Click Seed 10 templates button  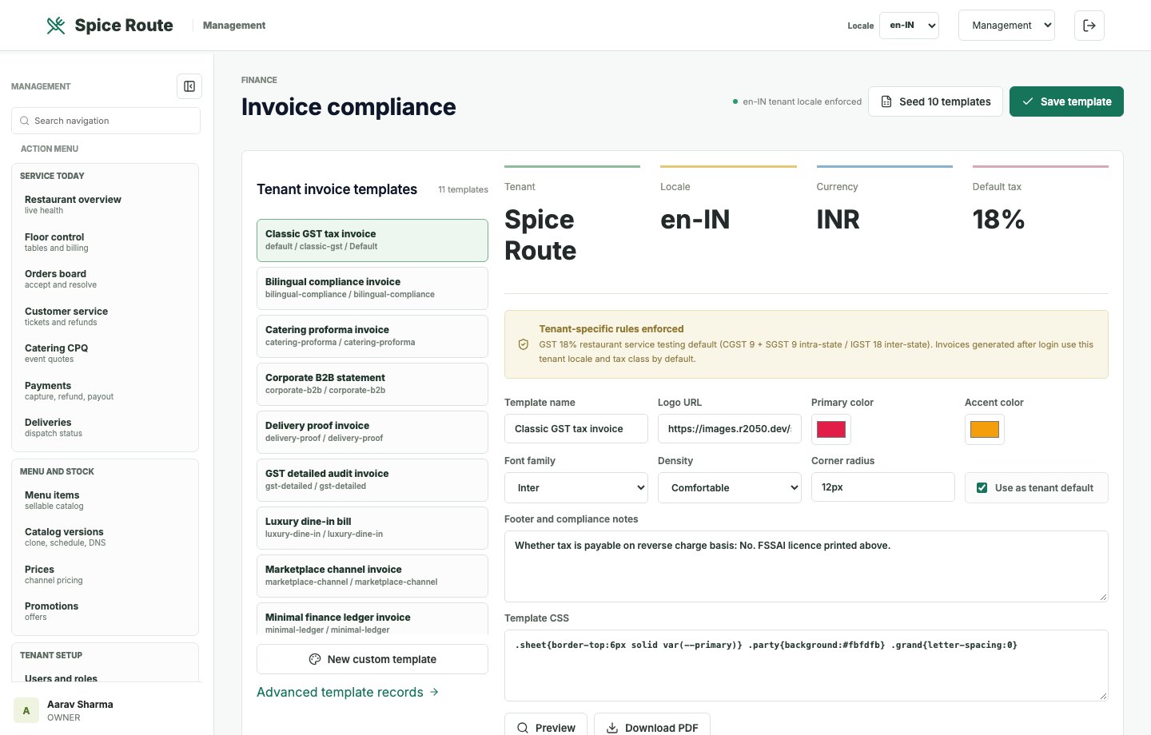click(x=935, y=101)
